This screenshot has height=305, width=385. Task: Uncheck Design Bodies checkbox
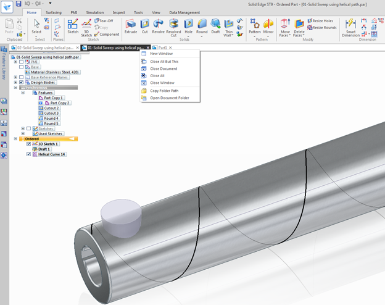click(x=22, y=82)
